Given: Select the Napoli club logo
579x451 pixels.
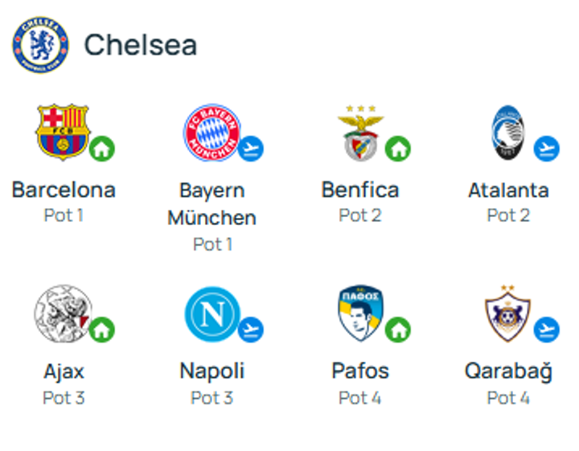Looking at the screenshot, I should tap(211, 314).
